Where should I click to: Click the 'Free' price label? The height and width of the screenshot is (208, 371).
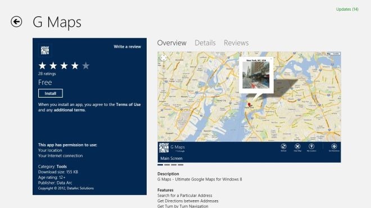[x=45, y=82]
